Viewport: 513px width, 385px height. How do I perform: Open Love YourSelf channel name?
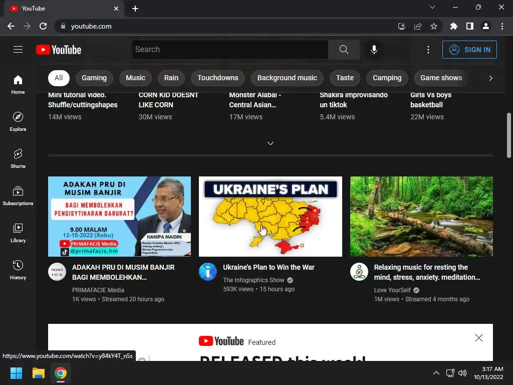click(x=392, y=290)
